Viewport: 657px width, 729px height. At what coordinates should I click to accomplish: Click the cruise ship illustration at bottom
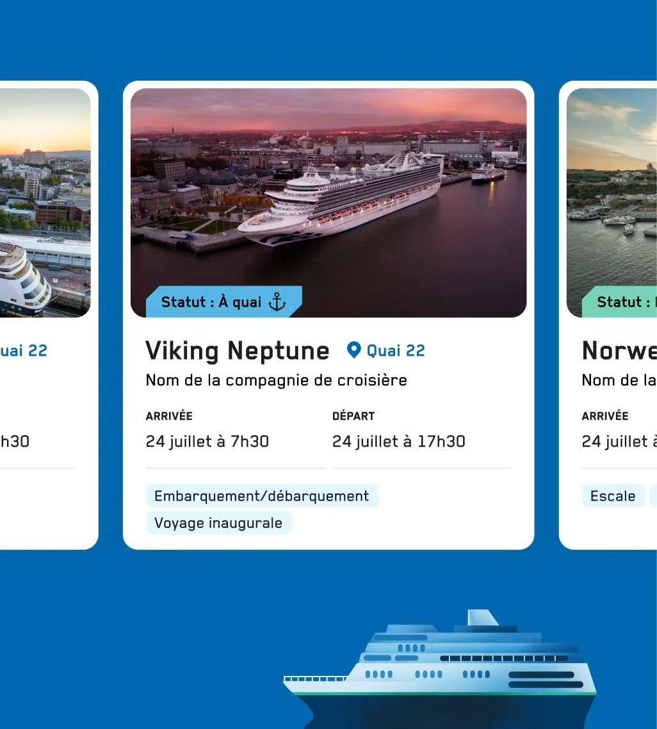coord(440,669)
